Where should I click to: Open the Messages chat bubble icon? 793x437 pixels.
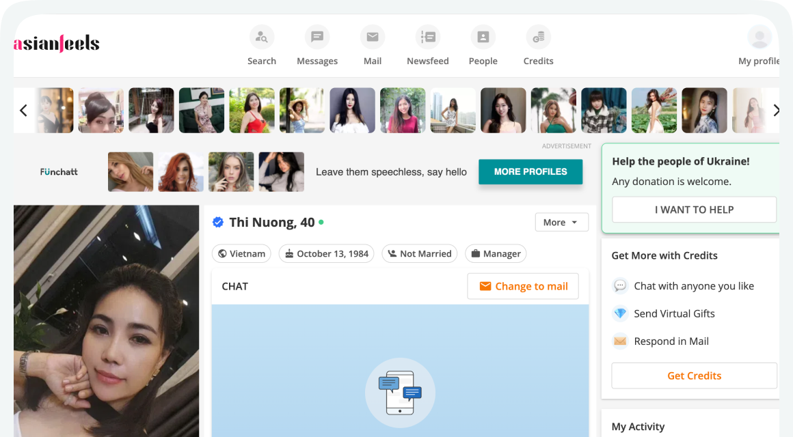(x=317, y=38)
